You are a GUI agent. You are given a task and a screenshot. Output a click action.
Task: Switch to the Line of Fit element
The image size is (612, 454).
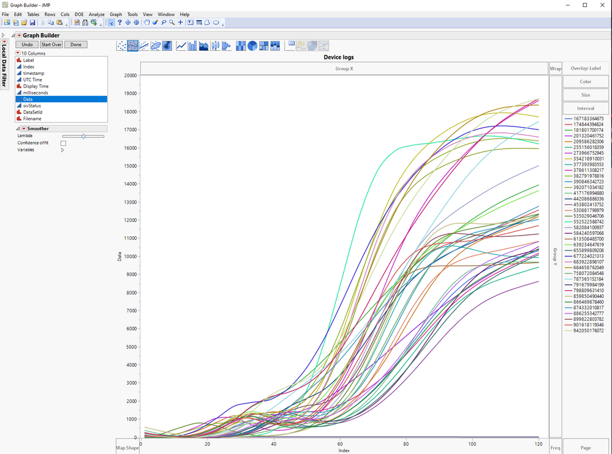(144, 46)
